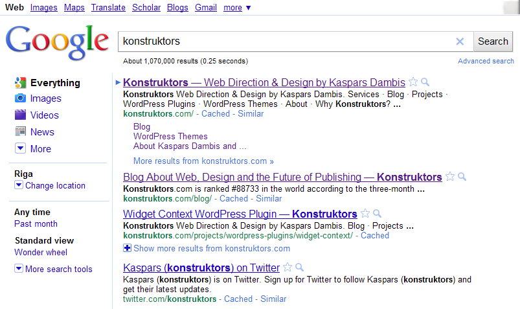
Task: Click the Everything icon in the sidebar
Action: (21, 83)
